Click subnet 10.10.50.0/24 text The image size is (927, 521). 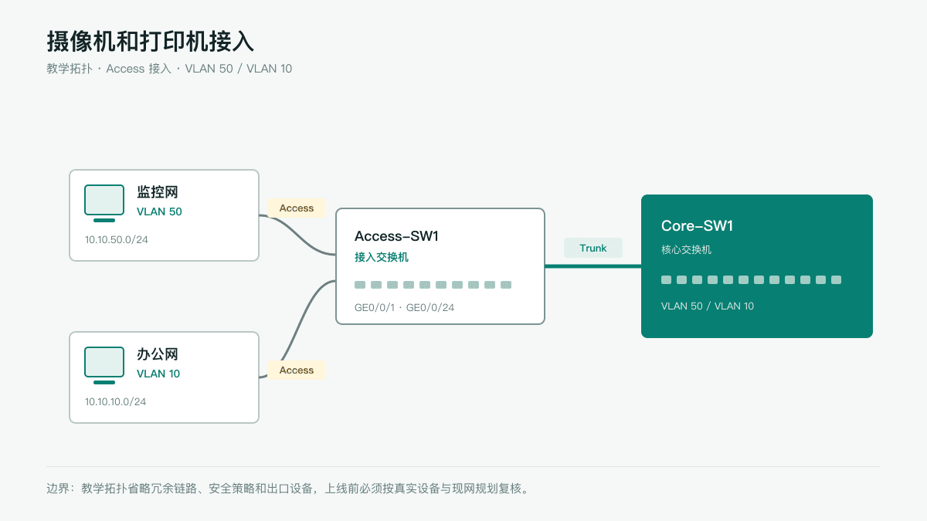117,239
